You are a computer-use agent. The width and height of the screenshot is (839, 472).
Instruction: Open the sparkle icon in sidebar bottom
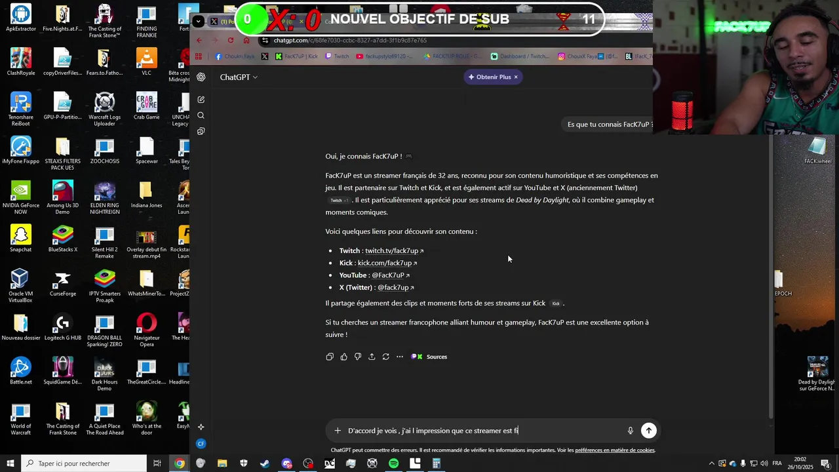(201, 427)
